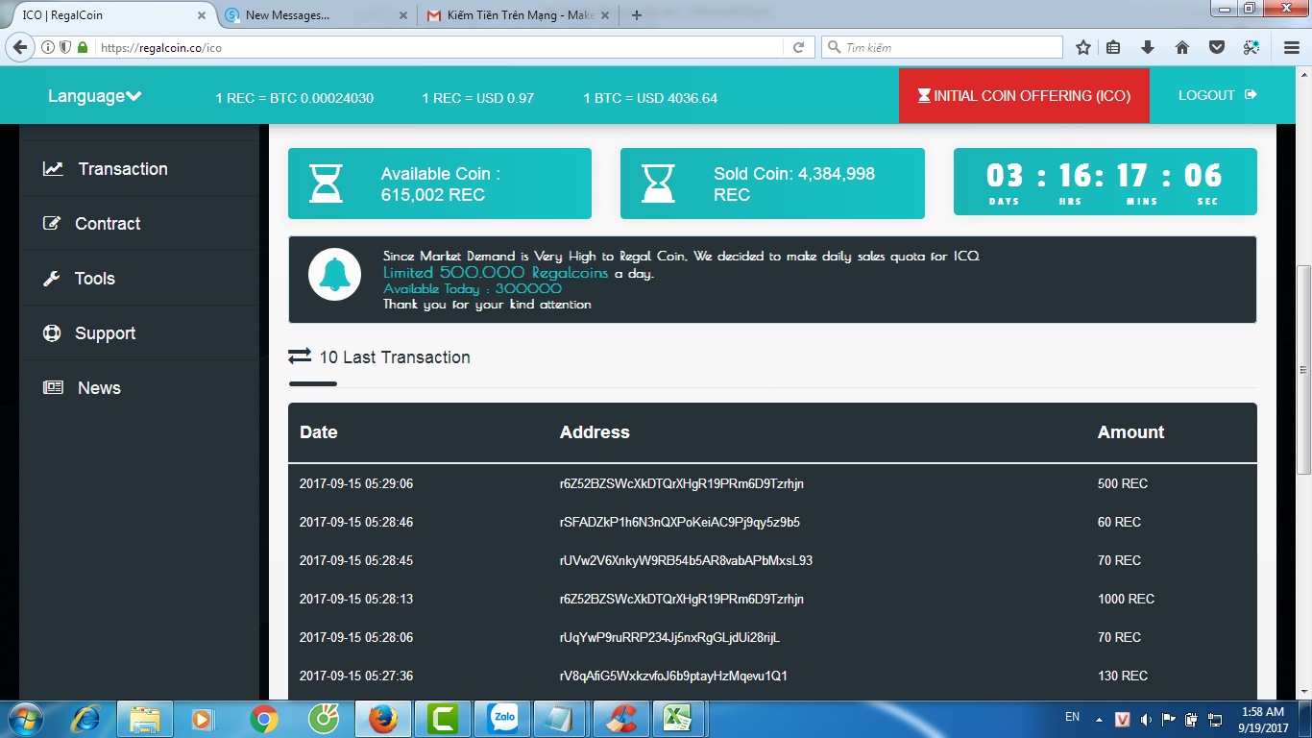Image resolution: width=1312 pixels, height=738 pixels.
Task: Click the Pocket icon in toolbar
Action: point(1216,47)
